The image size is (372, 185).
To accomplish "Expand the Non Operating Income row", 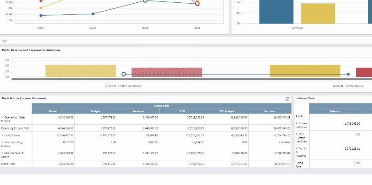I will (2, 142).
